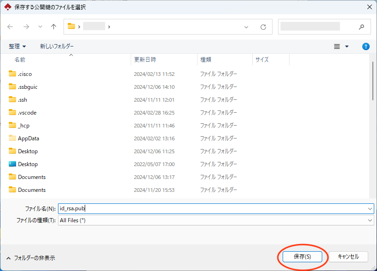Viewport: 377px width, 271px height.
Task: Select the blue Desktop item
Action: click(28, 164)
